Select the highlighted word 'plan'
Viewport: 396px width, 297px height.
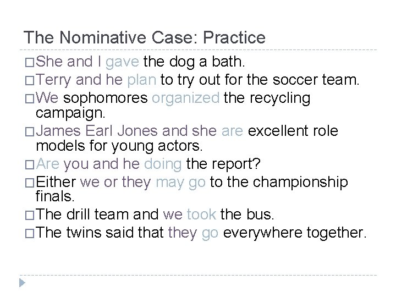coord(142,80)
